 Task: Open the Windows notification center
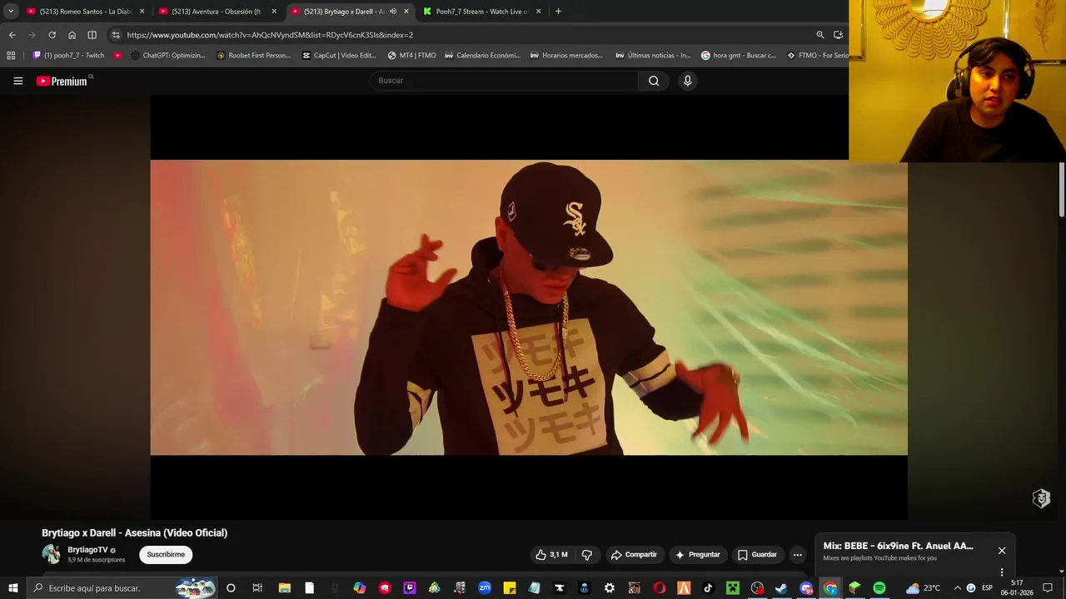pos(1048,588)
